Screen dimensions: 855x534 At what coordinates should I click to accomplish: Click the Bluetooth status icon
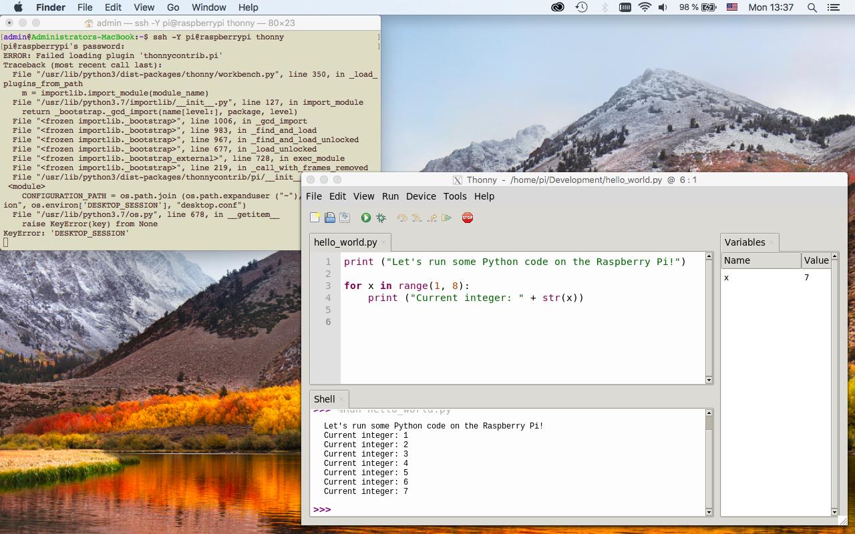point(604,7)
